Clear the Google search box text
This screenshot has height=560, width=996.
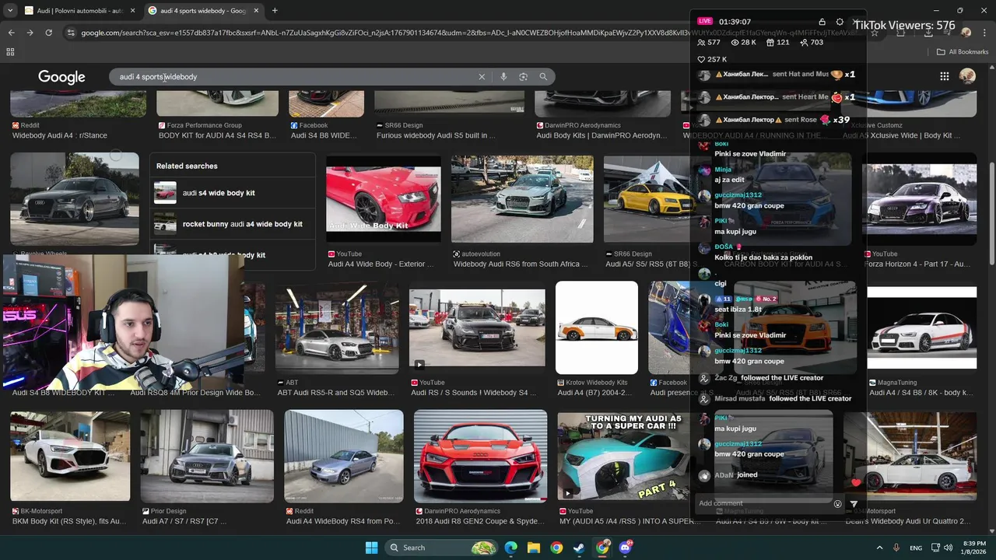click(x=482, y=76)
